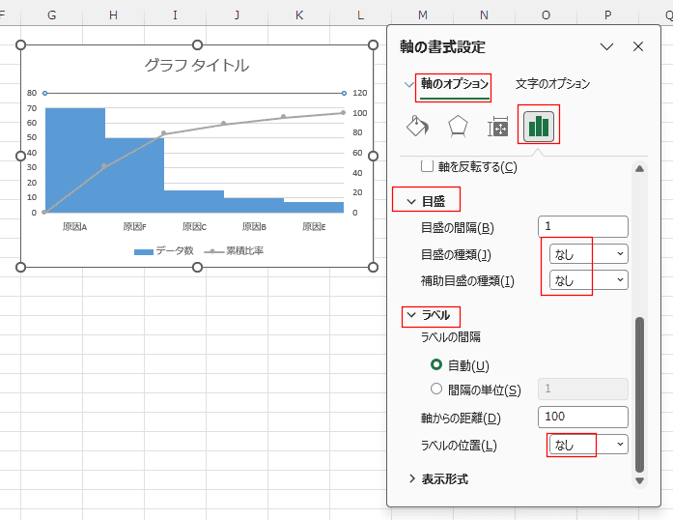Select column I header

[x=175, y=15]
